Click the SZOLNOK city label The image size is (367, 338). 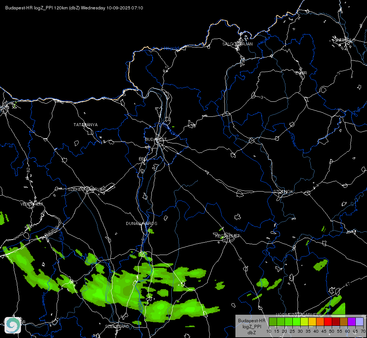(283, 192)
